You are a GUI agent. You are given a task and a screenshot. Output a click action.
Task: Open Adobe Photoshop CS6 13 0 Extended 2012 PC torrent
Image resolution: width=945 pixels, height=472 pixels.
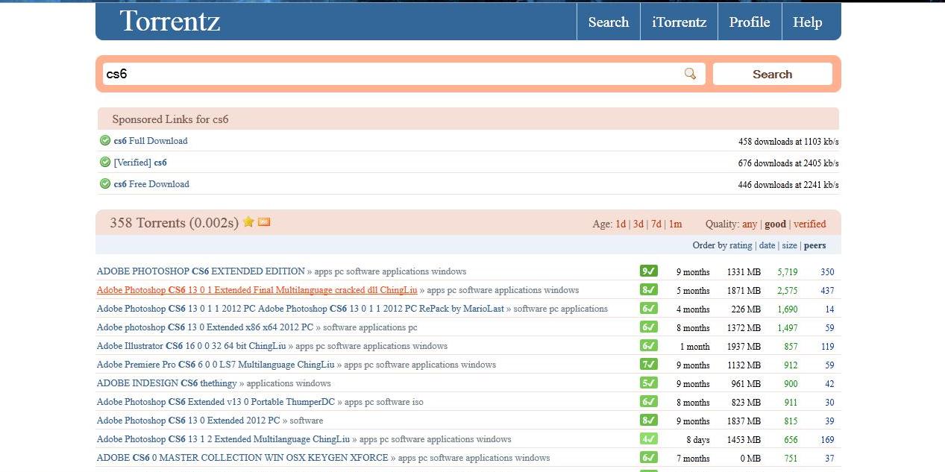click(189, 421)
